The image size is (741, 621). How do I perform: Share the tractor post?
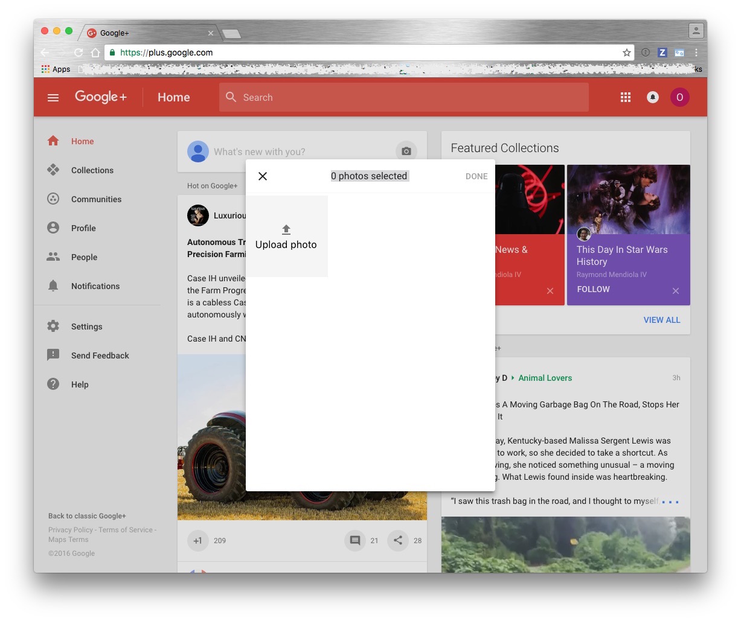pos(398,541)
